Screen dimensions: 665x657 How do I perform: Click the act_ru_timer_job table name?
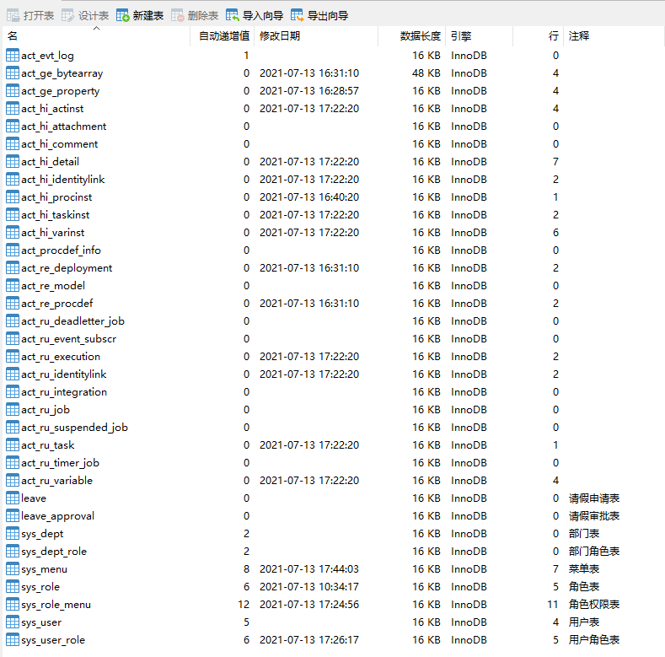60,463
